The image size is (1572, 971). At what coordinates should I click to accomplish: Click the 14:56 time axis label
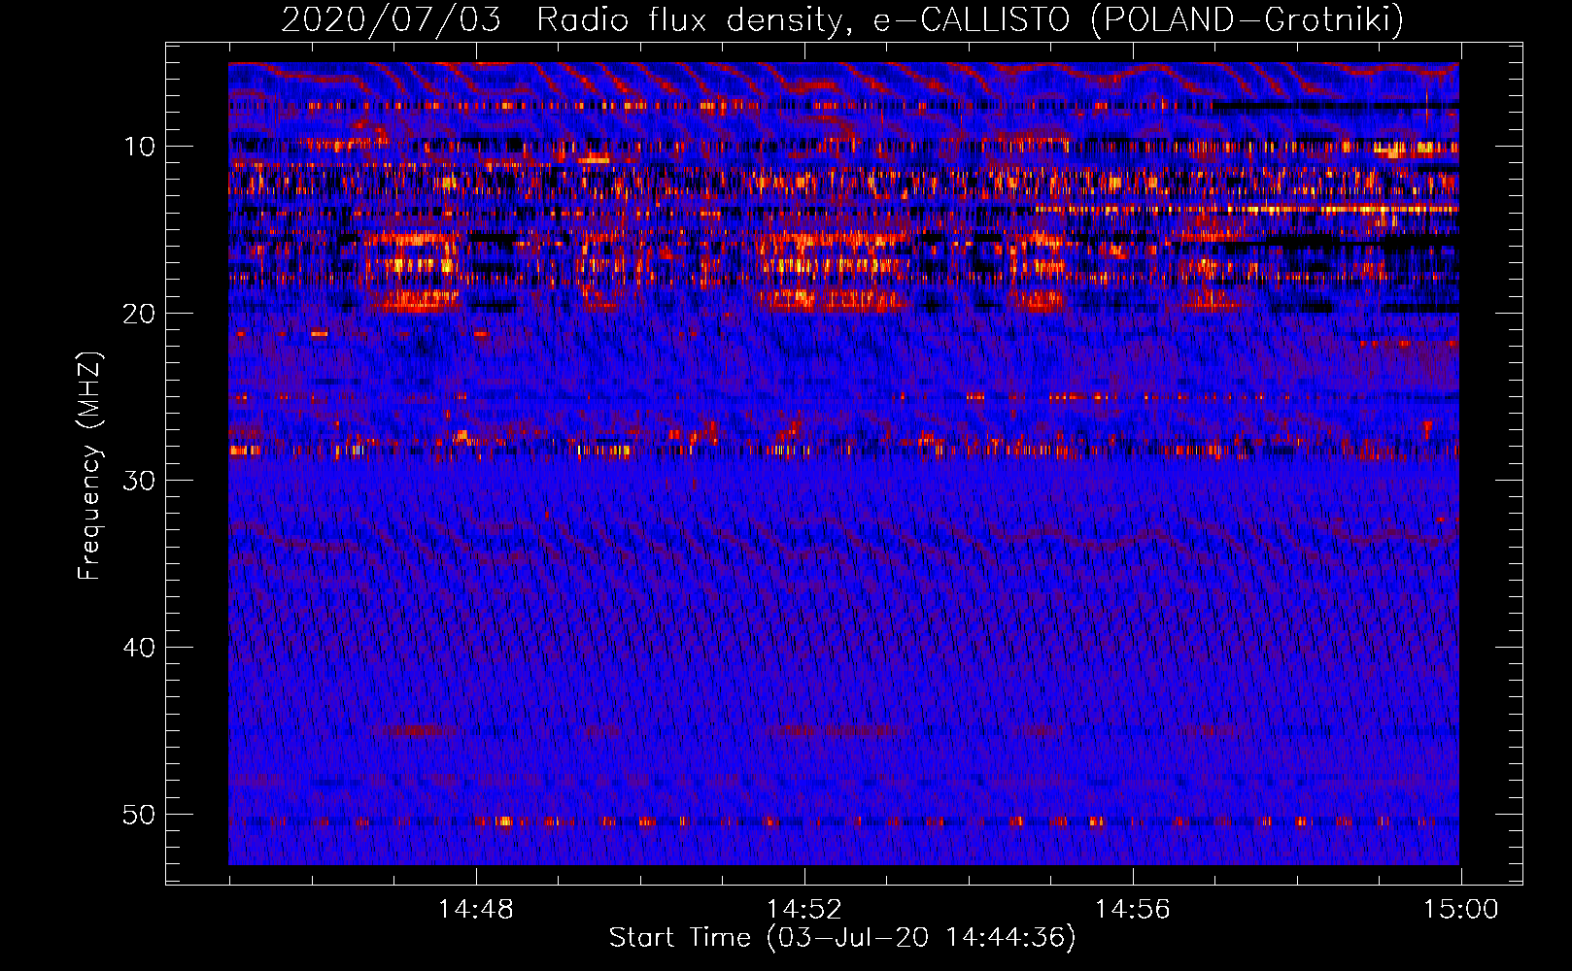coord(1133,910)
